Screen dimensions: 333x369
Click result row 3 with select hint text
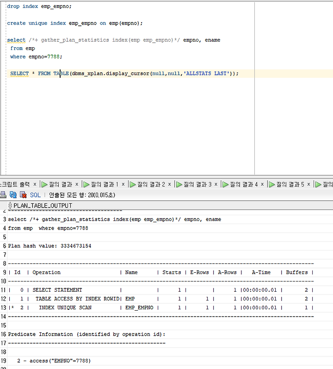(114, 219)
